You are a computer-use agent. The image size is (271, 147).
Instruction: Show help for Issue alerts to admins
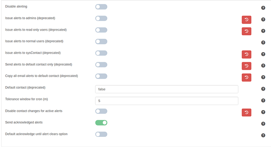(263, 19)
